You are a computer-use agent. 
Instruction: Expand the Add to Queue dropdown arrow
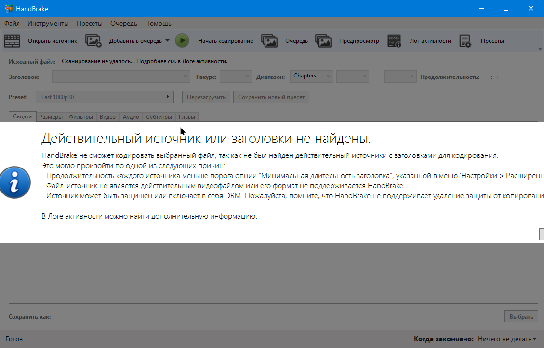tap(167, 40)
